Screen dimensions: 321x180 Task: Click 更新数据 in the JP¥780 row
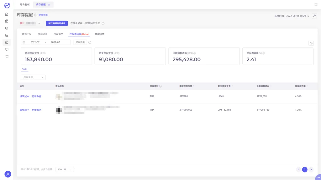point(37,96)
